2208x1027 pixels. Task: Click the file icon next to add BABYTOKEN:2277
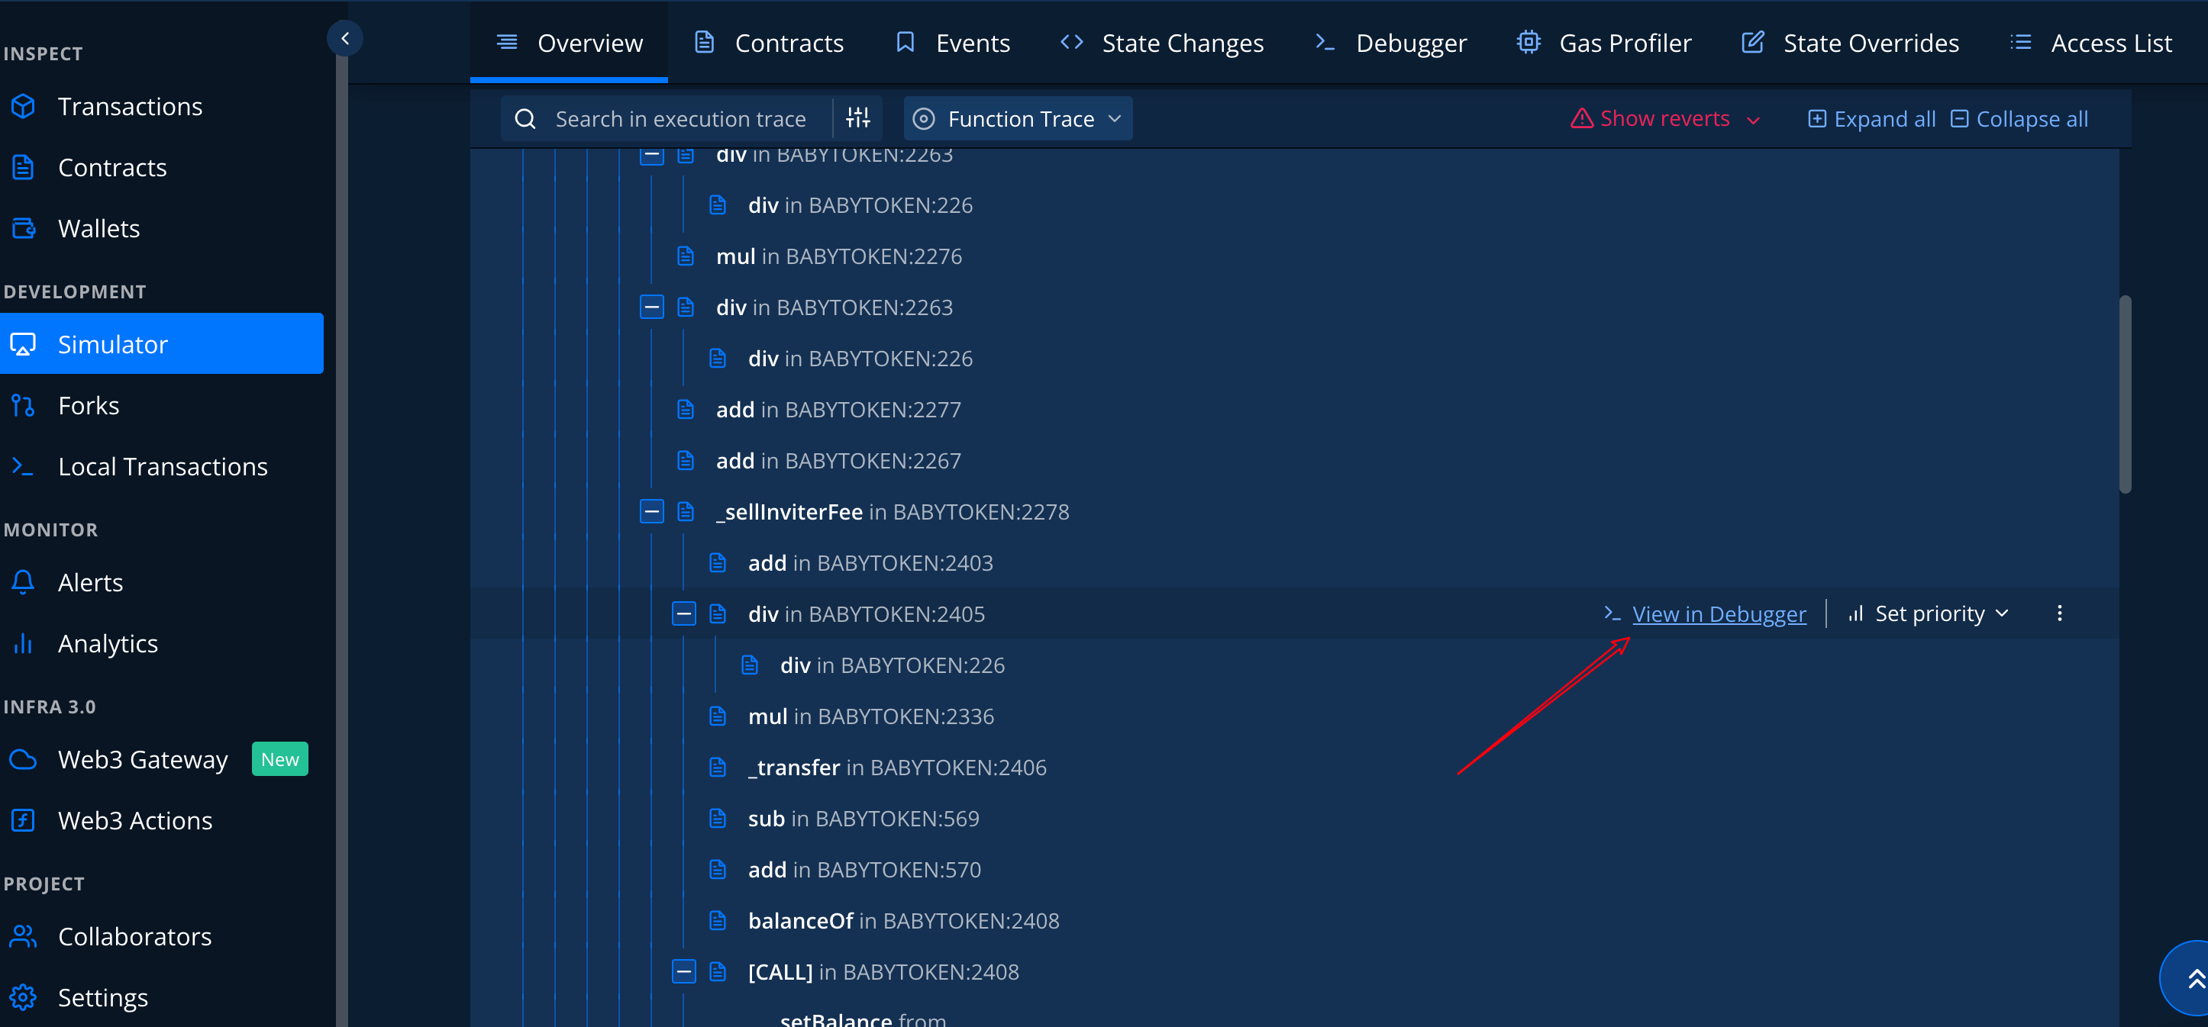click(x=686, y=410)
